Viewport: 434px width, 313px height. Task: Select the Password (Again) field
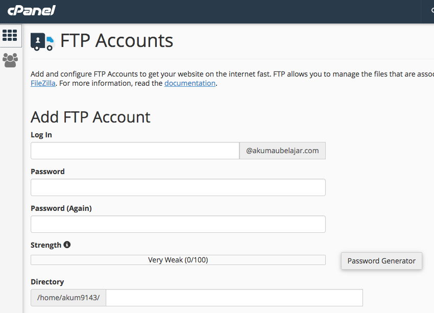(x=178, y=224)
